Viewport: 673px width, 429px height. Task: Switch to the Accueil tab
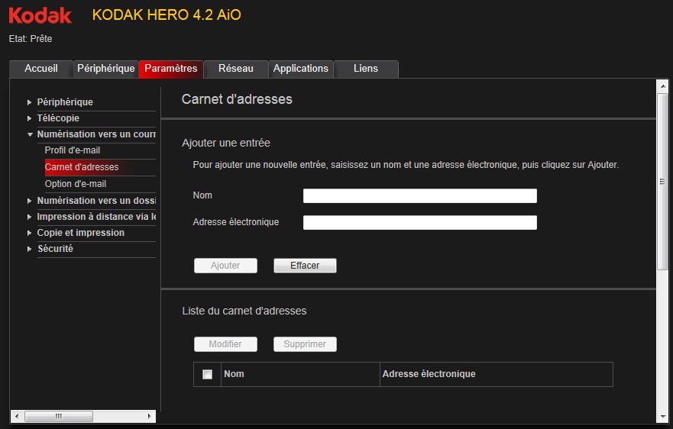[41, 69]
